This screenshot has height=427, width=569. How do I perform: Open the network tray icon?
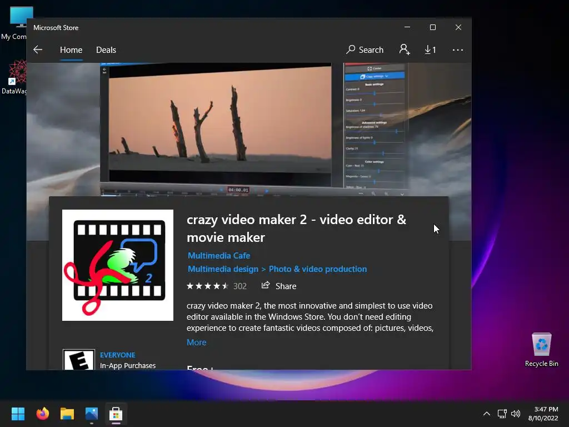[502, 414]
